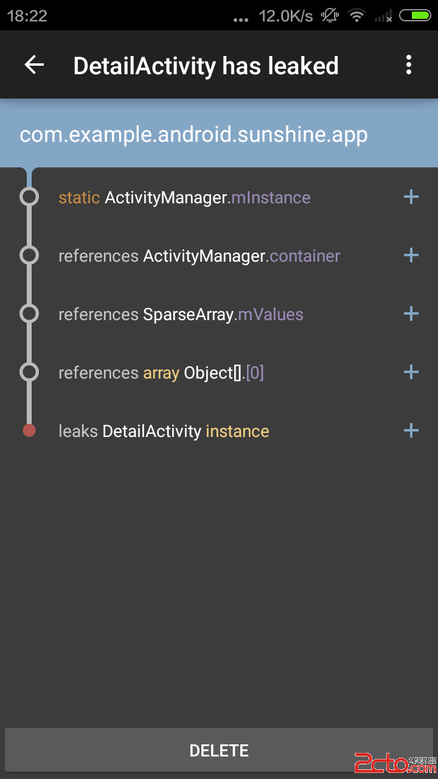The width and height of the screenshot is (438, 779).
Task: Expand the static ActivityManager.mInstance row
Action: (x=411, y=197)
